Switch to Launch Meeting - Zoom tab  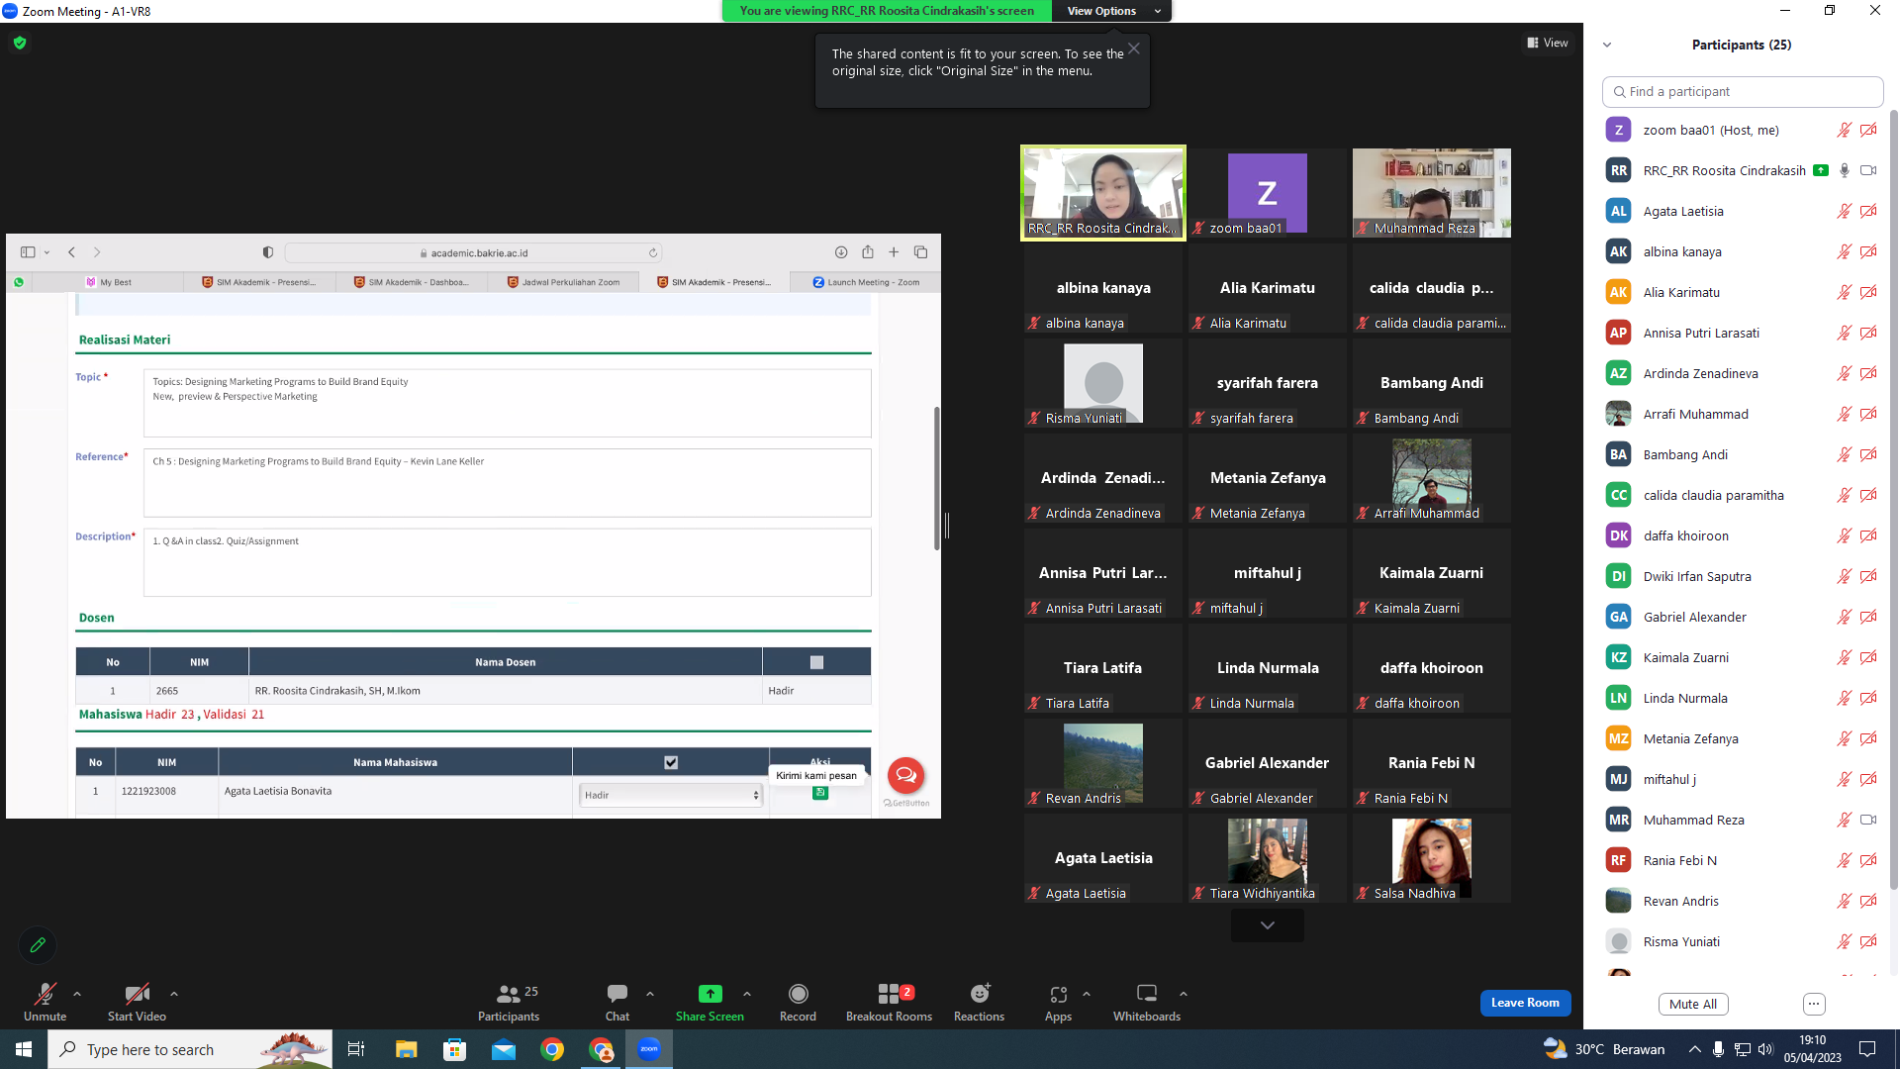(867, 282)
